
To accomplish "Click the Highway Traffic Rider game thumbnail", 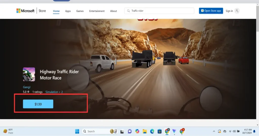I will pos(29,74).
